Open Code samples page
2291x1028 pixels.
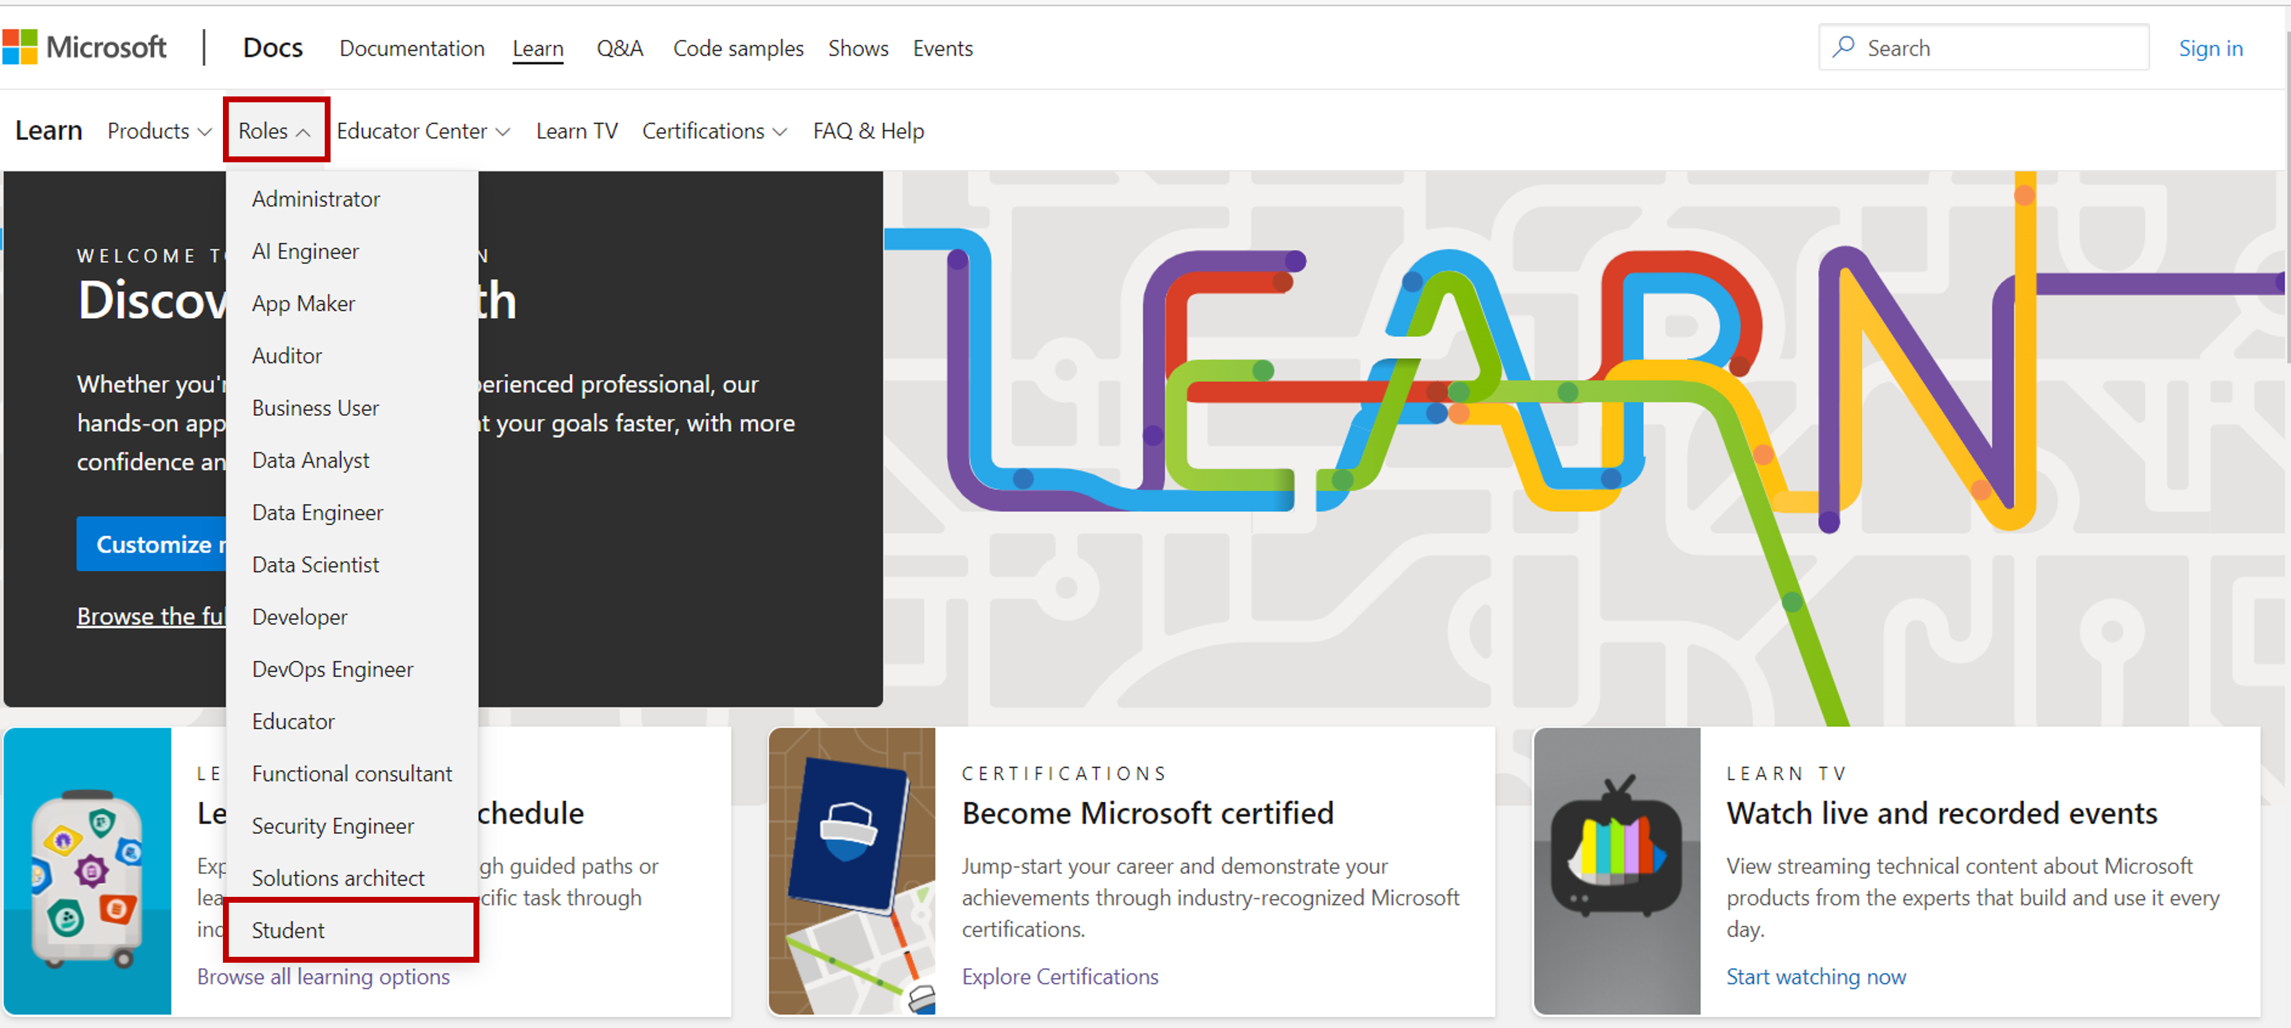(x=738, y=48)
